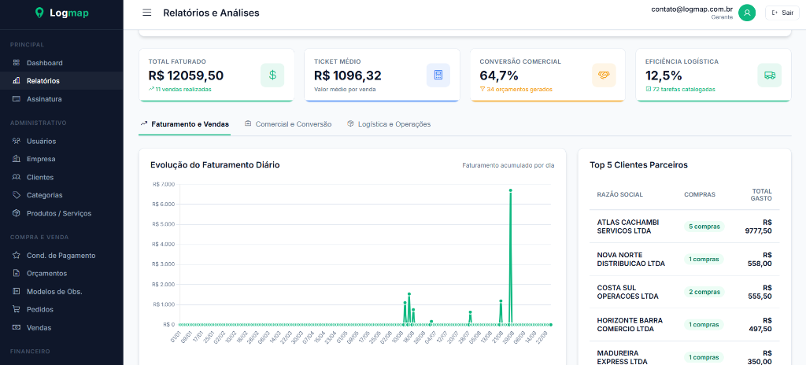Select Relatórios in the sidebar

(61, 81)
